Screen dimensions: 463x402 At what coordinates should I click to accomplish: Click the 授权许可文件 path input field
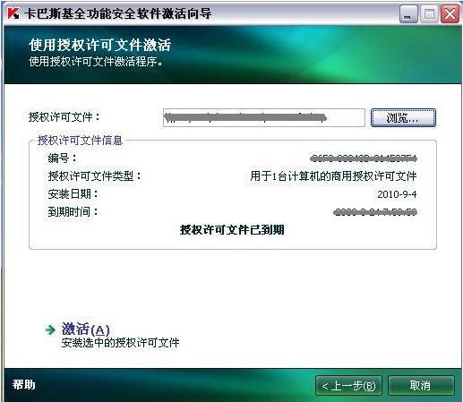click(264, 117)
